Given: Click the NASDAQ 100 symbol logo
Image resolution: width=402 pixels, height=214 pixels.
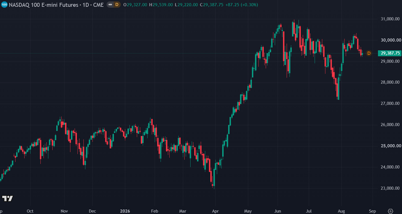Looking at the screenshot, I should [x=4, y=5].
